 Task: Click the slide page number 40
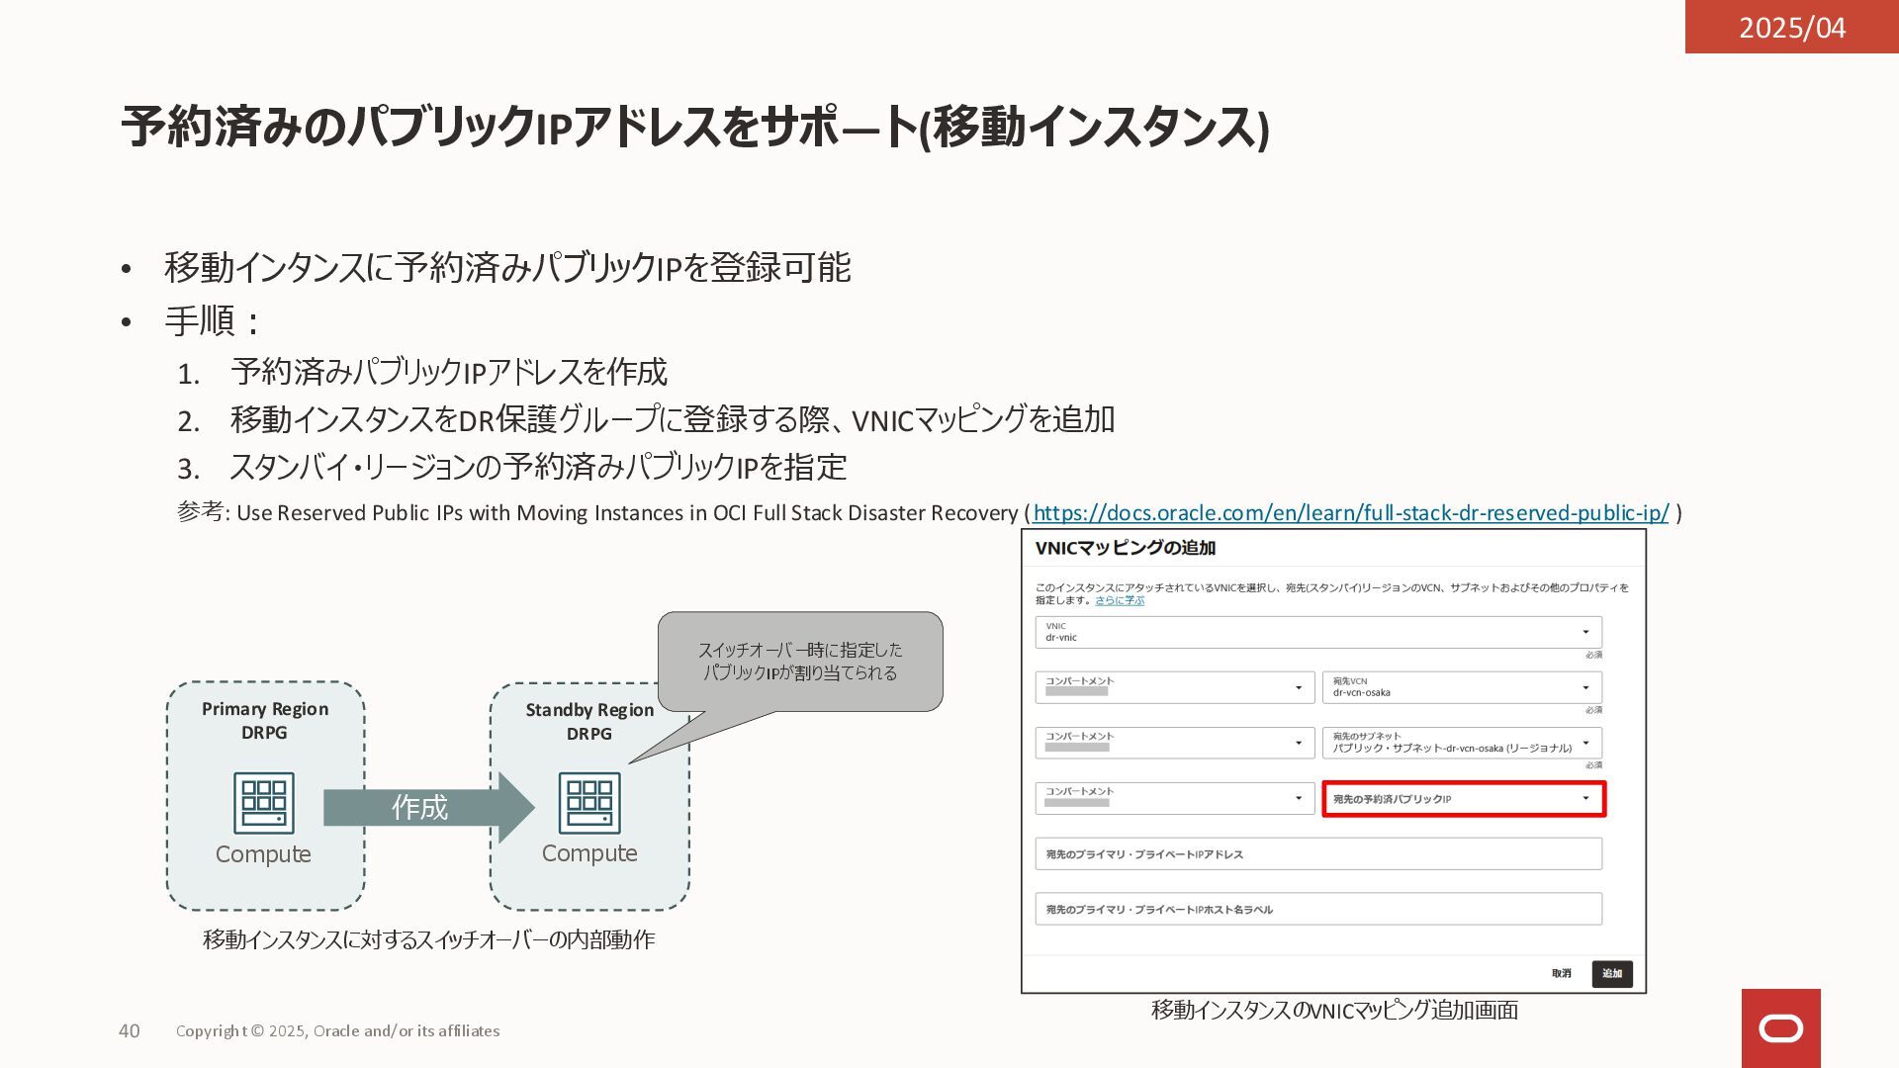pos(130,1030)
